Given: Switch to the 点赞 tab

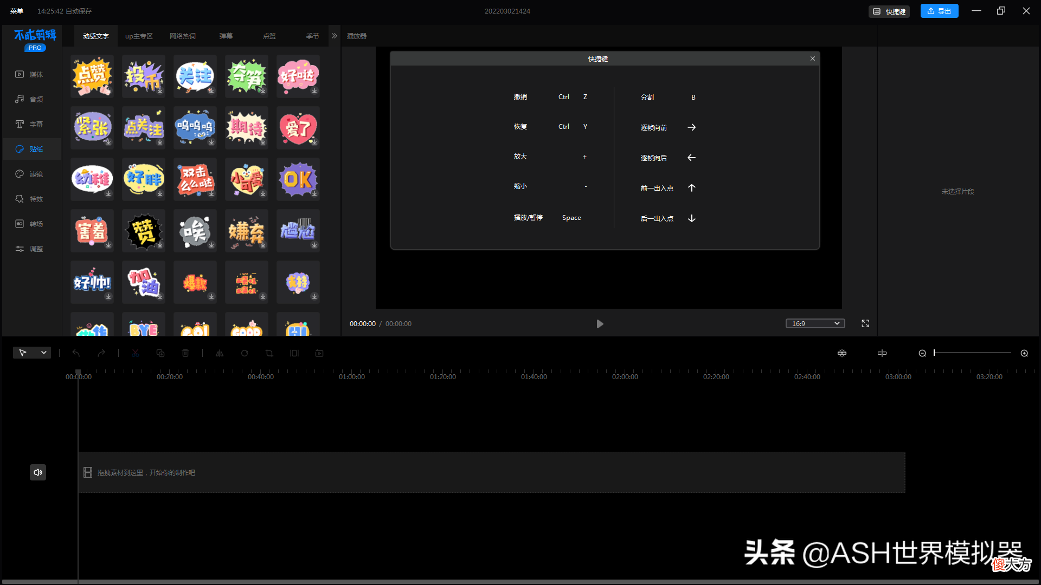Looking at the screenshot, I should [269, 36].
